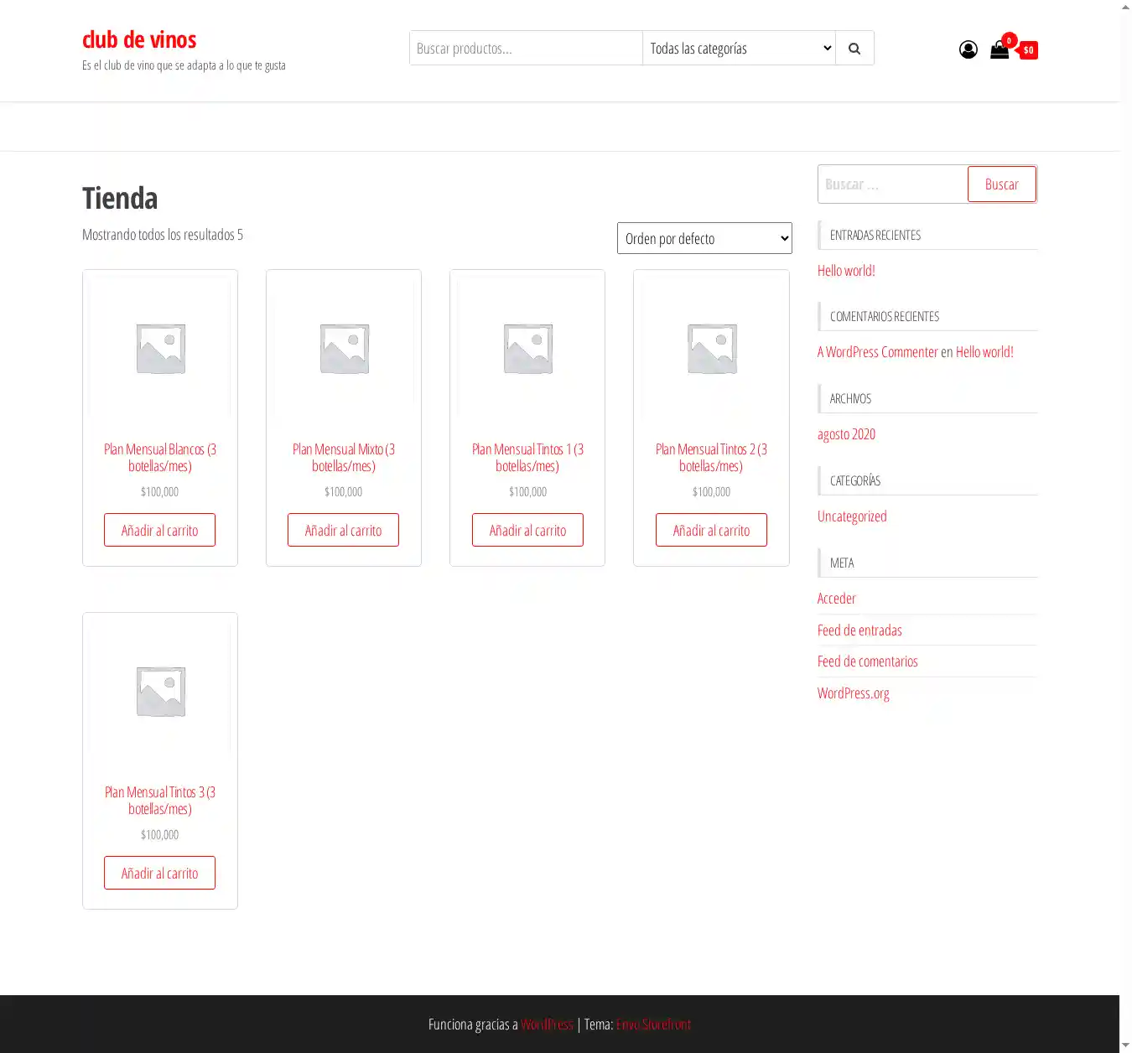Image resolution: width=1132 pixels, height=1053 pixels.
Task: Open the shopping cart bag icon
Action: [999, 49]
